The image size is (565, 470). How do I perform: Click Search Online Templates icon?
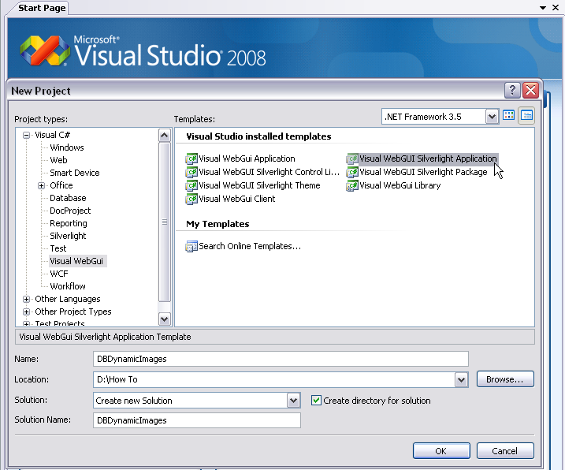191,246
